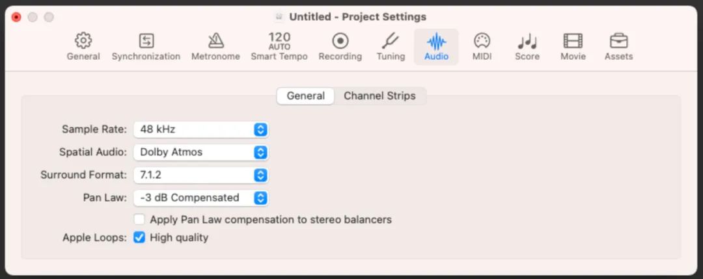Open the Pan Law dropdown

(x=201, y=198)
